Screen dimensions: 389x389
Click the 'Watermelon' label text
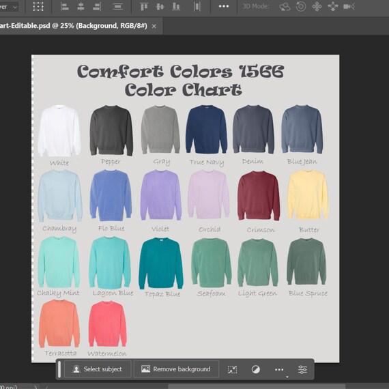pos(107,354)
